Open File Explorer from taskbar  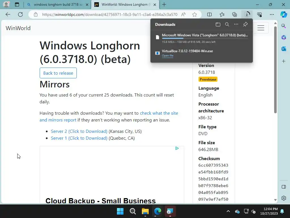pyautogui.click(x=145, y=211)
